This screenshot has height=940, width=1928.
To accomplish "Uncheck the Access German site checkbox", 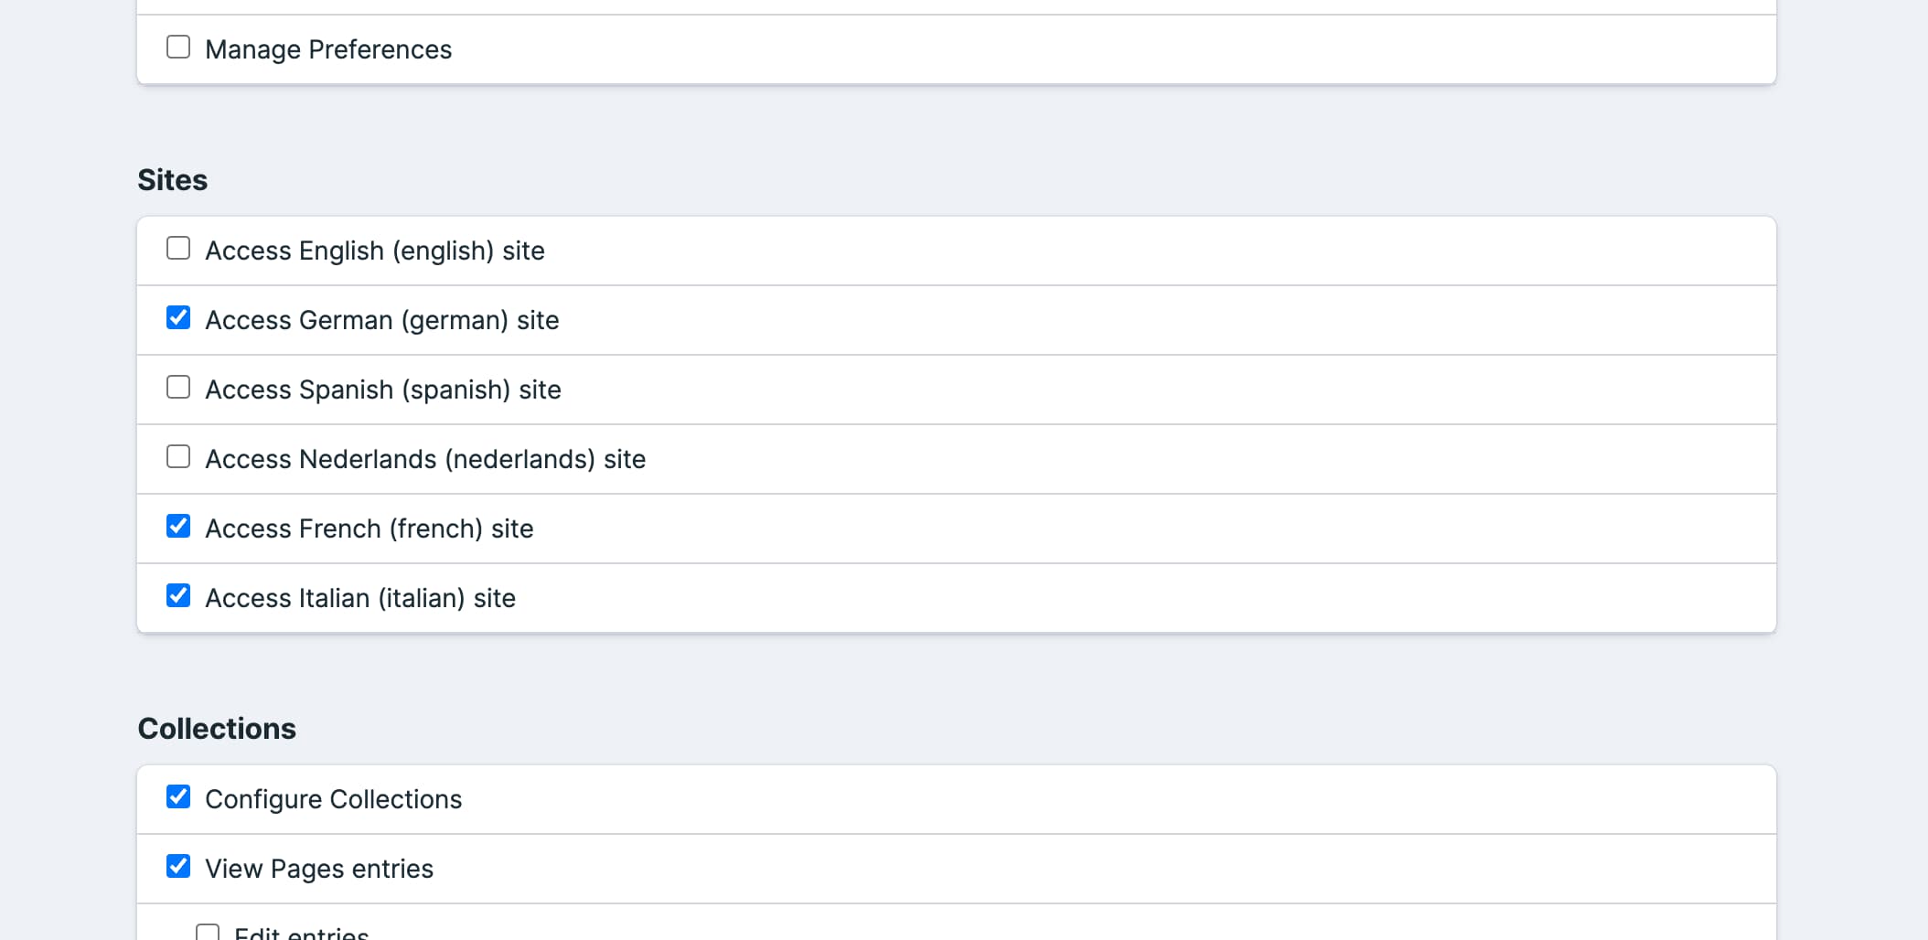I will click(178, 317).
